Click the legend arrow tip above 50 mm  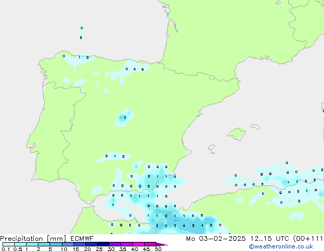(162, 244)
